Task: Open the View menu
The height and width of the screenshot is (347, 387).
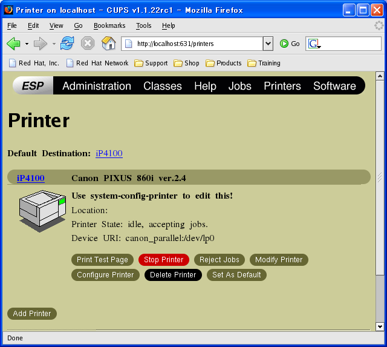Action: [x=56, y=25]
